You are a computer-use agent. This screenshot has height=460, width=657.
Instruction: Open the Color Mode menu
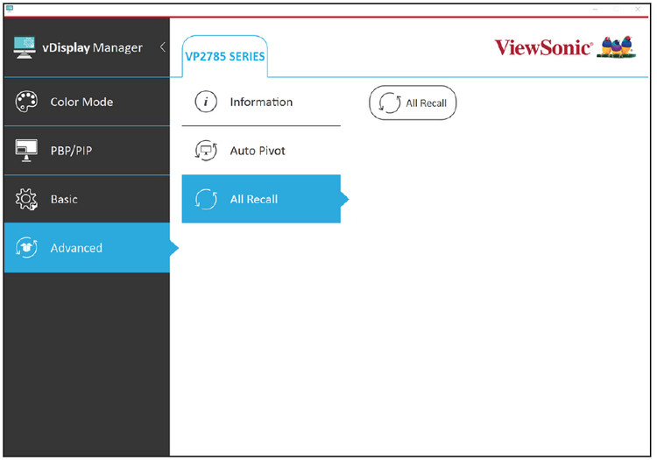coord(87,102)
